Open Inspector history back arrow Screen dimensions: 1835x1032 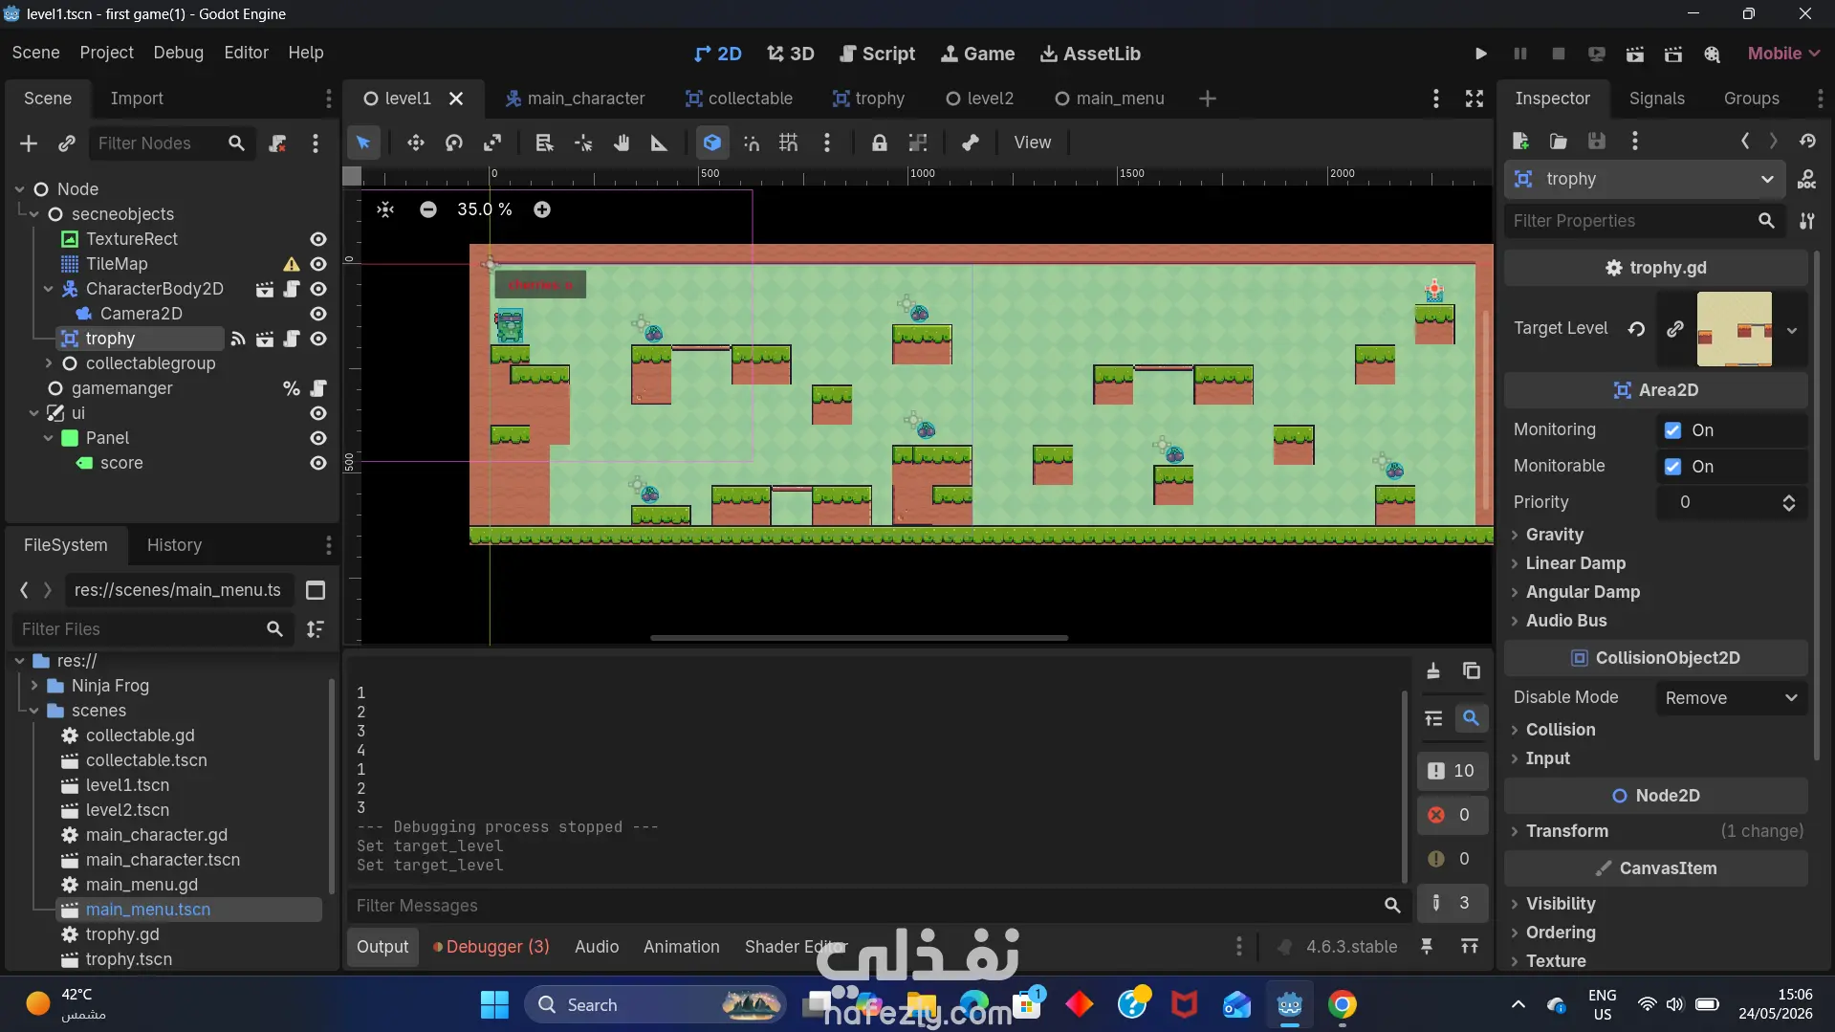click(1745, 142)
